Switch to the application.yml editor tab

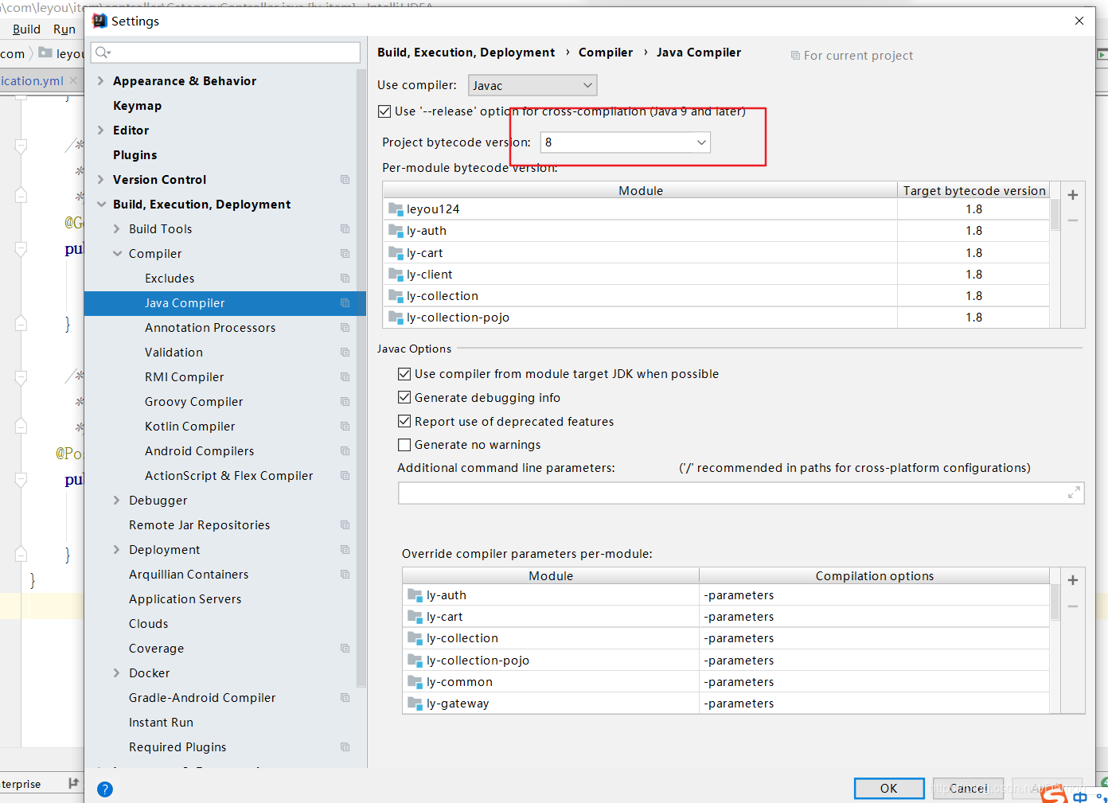coord(32,81)
